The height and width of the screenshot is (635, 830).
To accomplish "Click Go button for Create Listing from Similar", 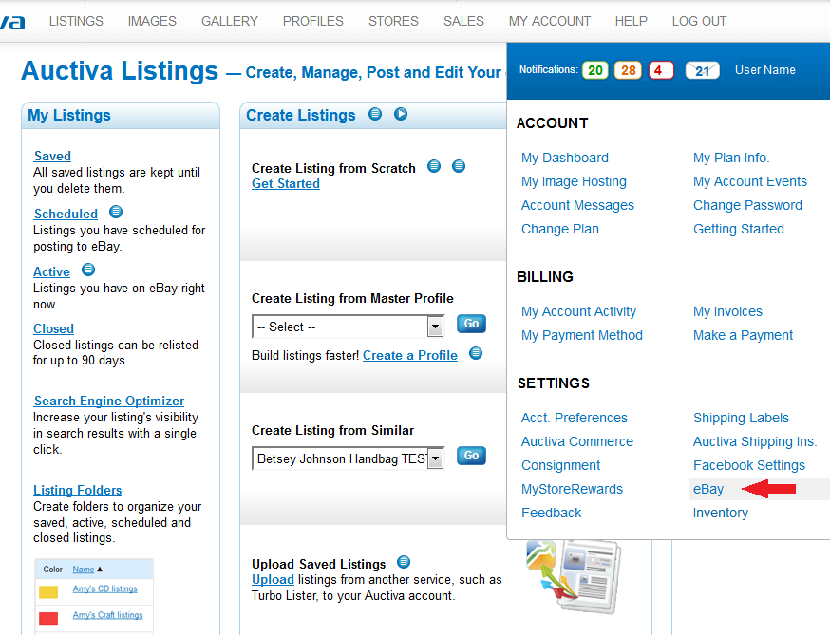I will point(471,456).
